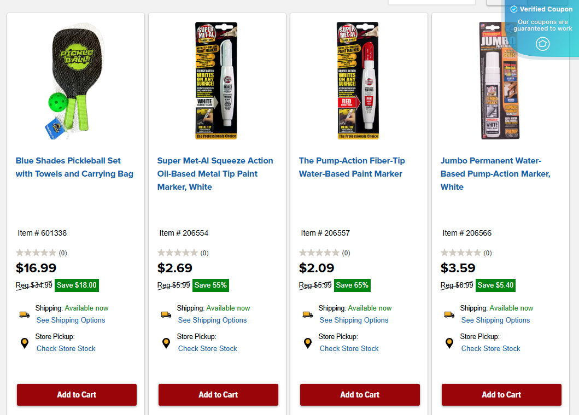Click the Super Met-Al paint marker product image
The height and width of the screenshot is (415, 579).
coord(217,80)
